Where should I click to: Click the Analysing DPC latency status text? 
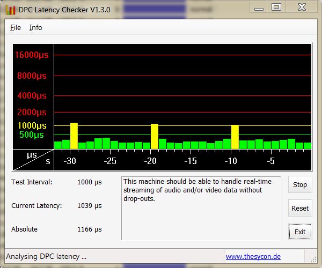pyautogui.click(x=46, y=257)
